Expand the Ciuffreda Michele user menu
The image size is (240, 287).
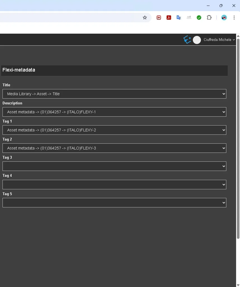[x=219, y=40]
